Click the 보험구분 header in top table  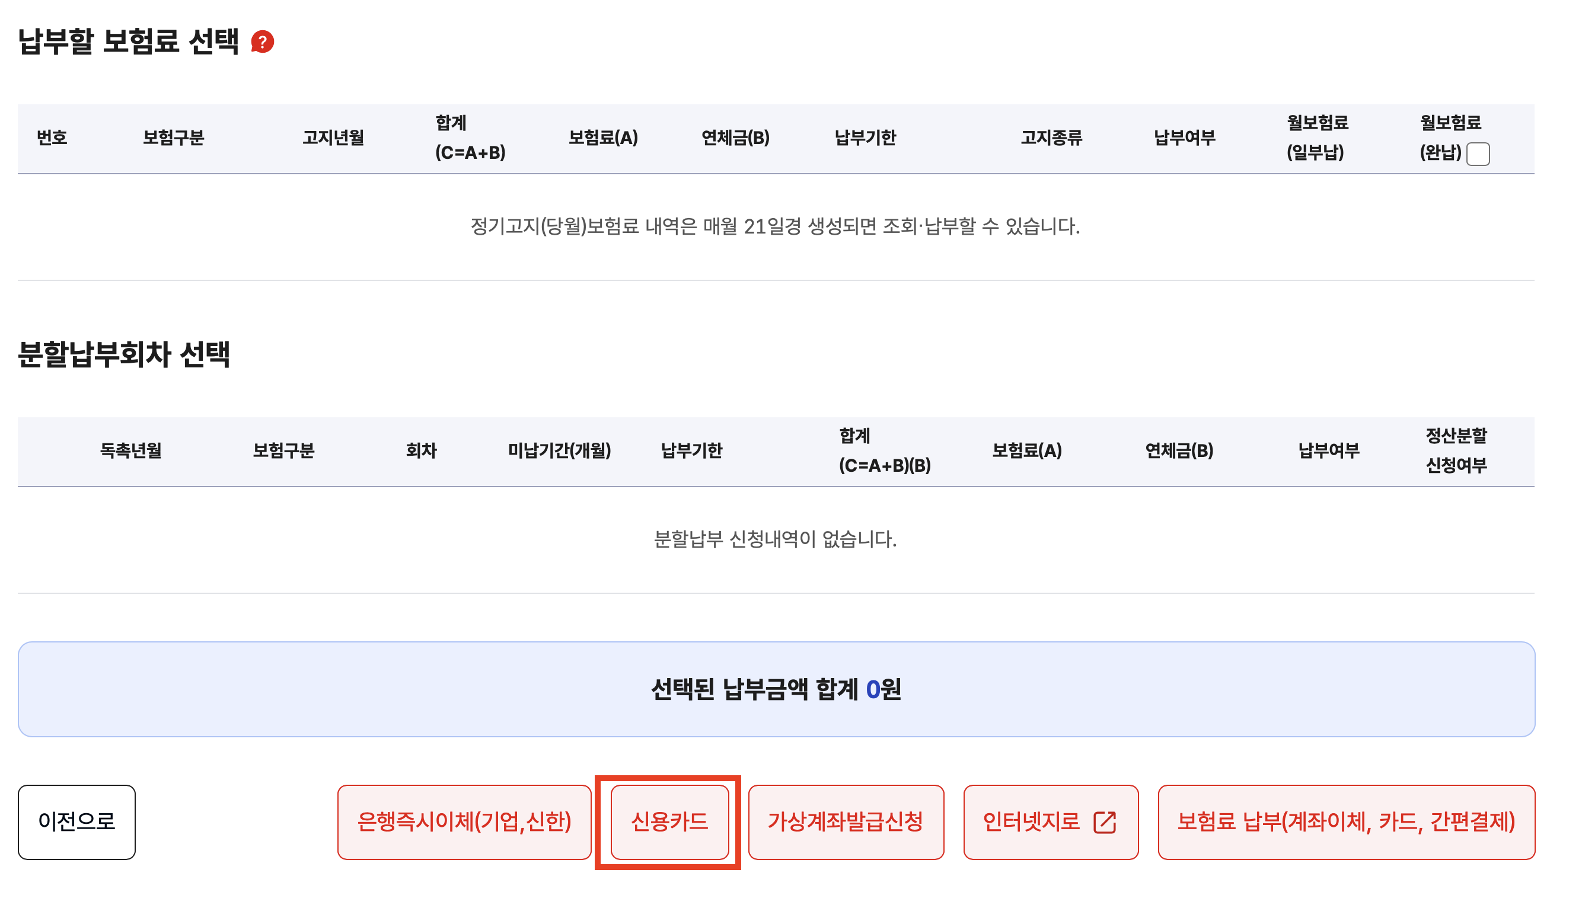(x=173, y=138)
